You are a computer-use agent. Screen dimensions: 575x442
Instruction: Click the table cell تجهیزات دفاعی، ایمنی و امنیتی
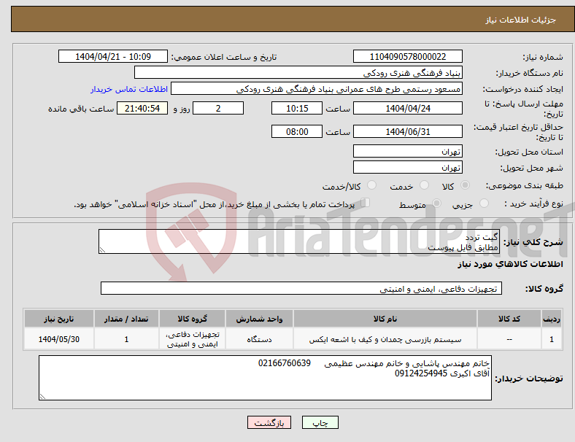(192, 339)
